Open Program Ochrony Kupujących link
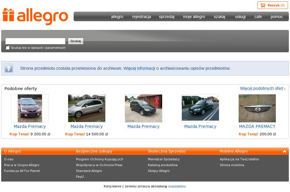 click(x=99, y=159)
